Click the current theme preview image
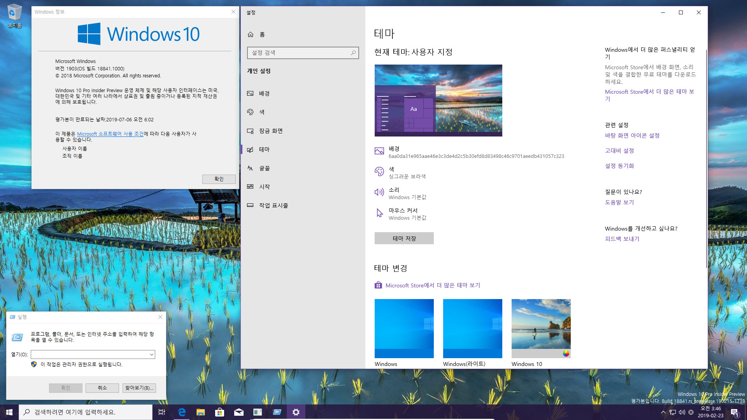 pyautogui.click(x=438, y=100)
